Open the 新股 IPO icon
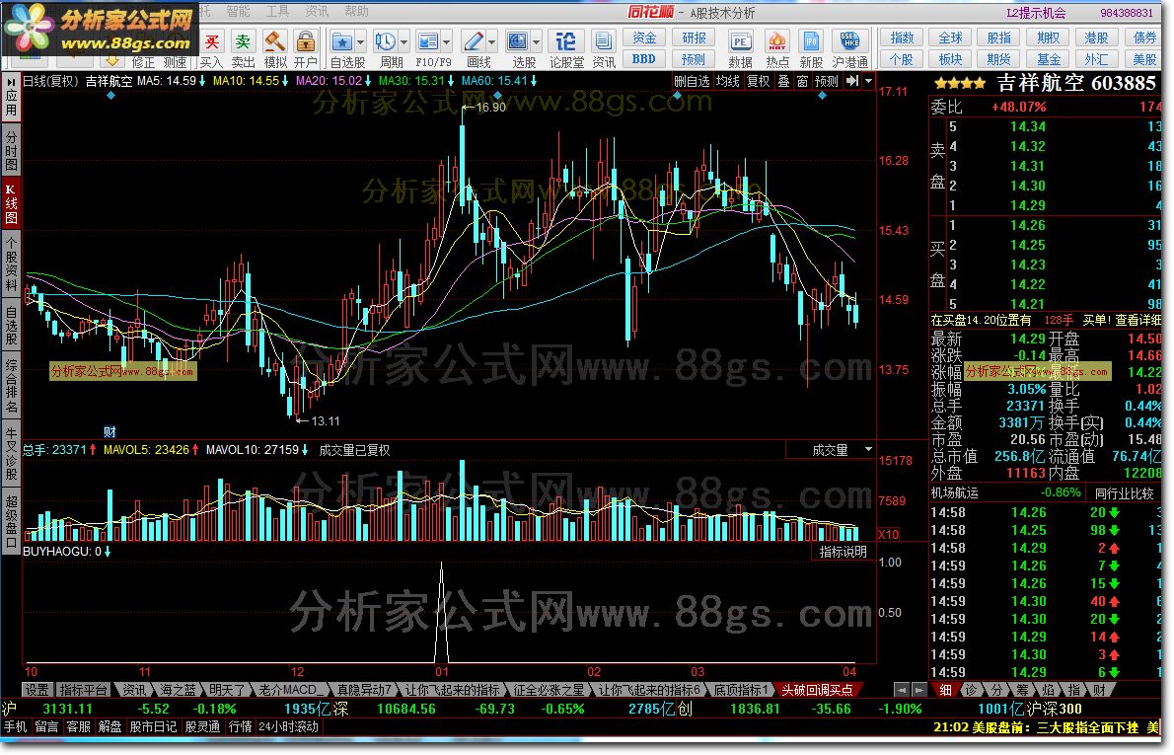The height and width of the screenshot is (755, 1174). click(x=811, y=41)
